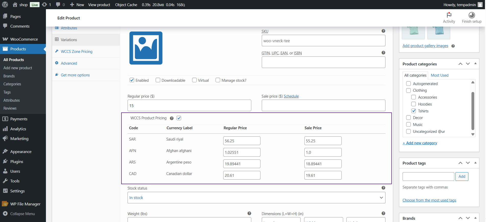Toggle the Manage stock checkbox
Image resolution: width=486 pixels, height=222 pixels.
218,80
